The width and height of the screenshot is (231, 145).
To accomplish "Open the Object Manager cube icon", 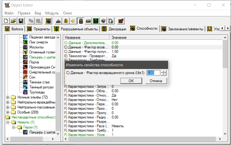I will pos(103,21).
